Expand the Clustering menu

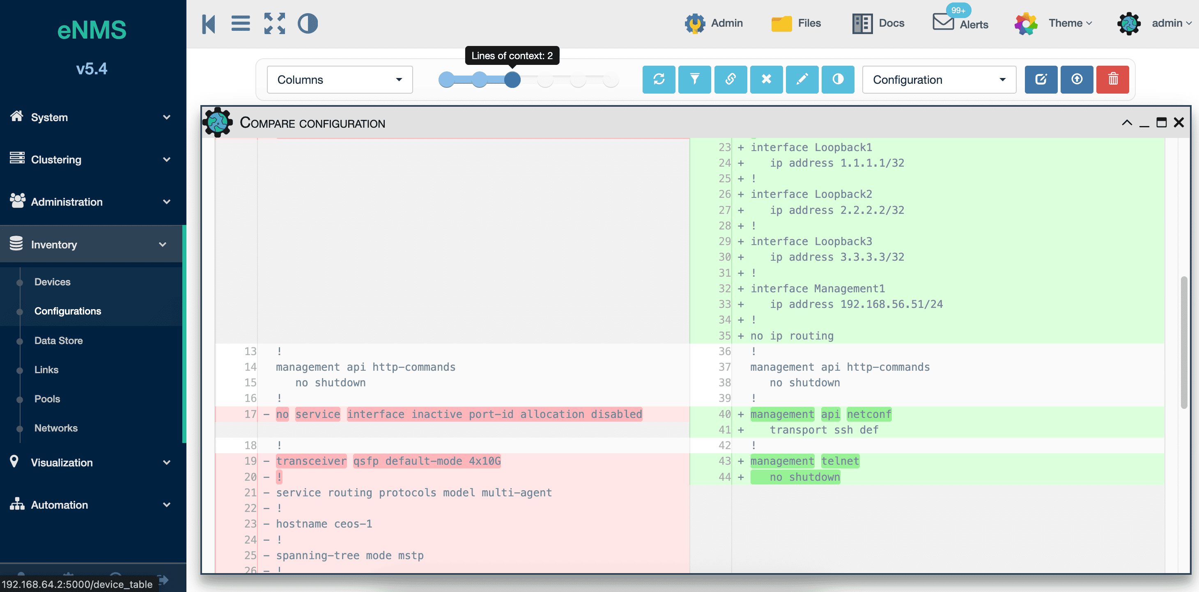(91, 159)
